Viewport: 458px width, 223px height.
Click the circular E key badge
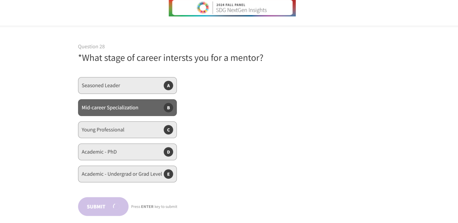[169, 174]
